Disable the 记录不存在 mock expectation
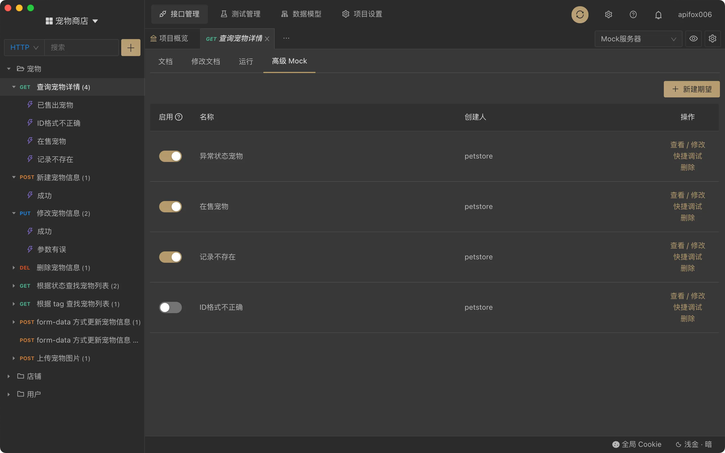 (170, 257)
